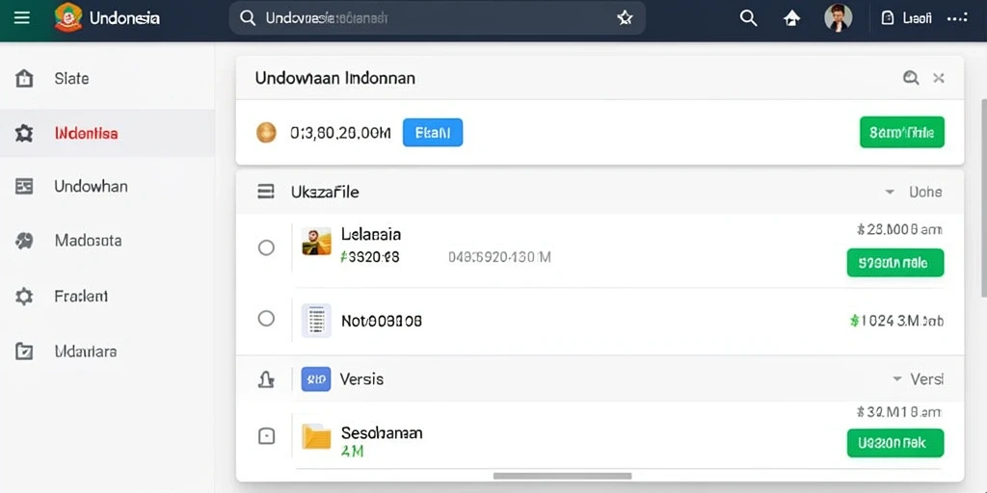Click the yellow folder icon of Sesohanan
The height and width of the screenshot is (493, 987).
(316, 436)
